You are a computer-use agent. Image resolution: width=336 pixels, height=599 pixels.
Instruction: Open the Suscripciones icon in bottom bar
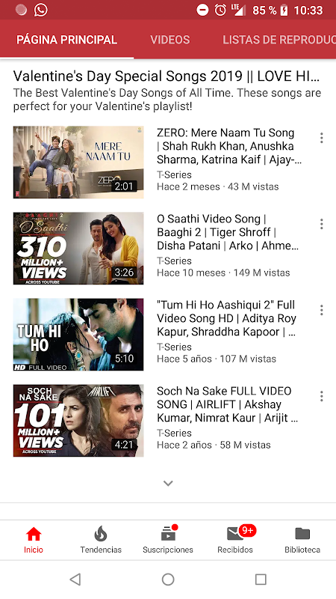tap(168, 534)
